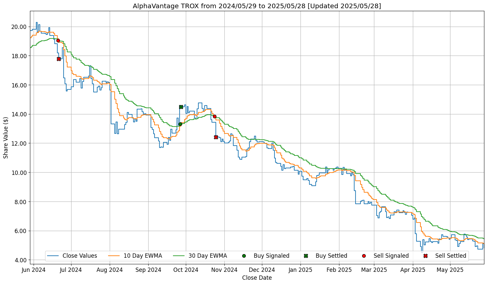Click the June 2024 sell settled red X
The height and width of the screenshot is (284, 487).
[59, 59]
